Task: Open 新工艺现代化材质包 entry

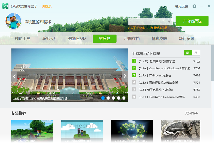Action: click(155, 90)
